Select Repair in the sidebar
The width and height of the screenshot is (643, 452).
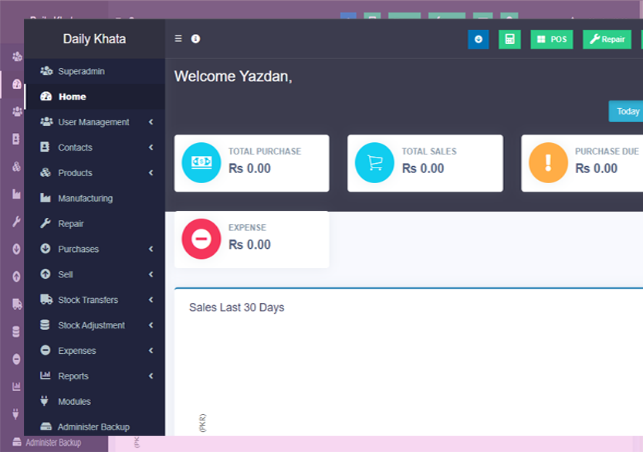[70, 224]
